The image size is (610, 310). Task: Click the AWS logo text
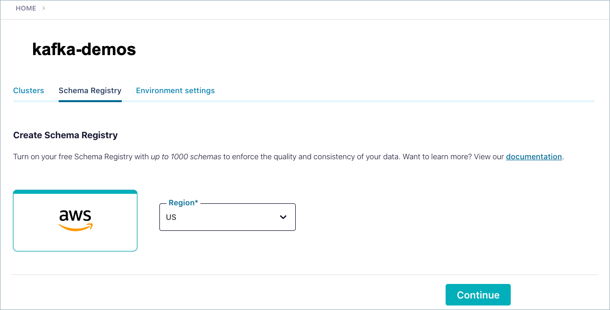(75, 215)
